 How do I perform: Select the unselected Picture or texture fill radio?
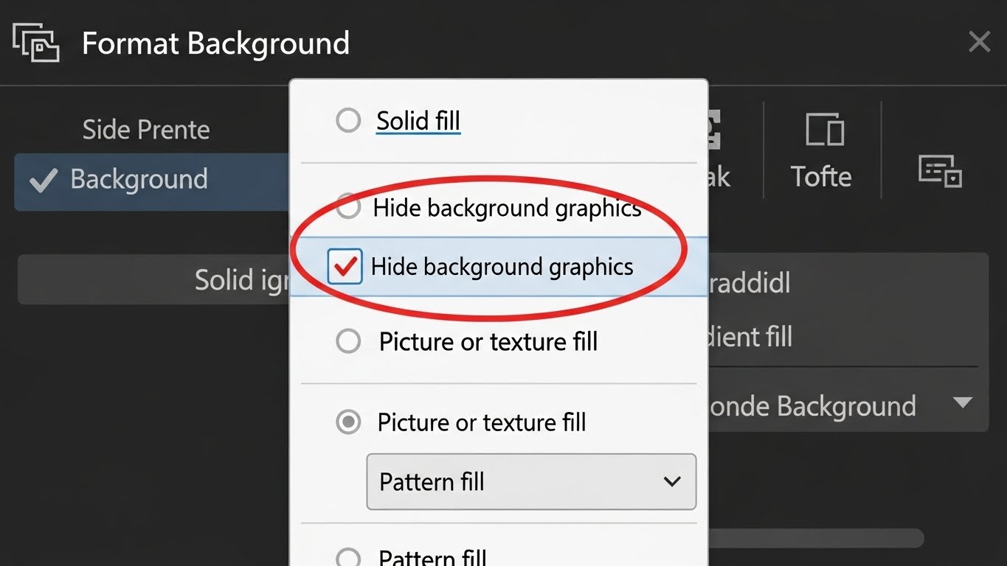[x=348, y=341]
